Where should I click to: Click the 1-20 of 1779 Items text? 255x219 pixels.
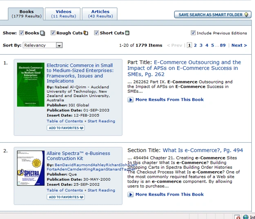141,45
